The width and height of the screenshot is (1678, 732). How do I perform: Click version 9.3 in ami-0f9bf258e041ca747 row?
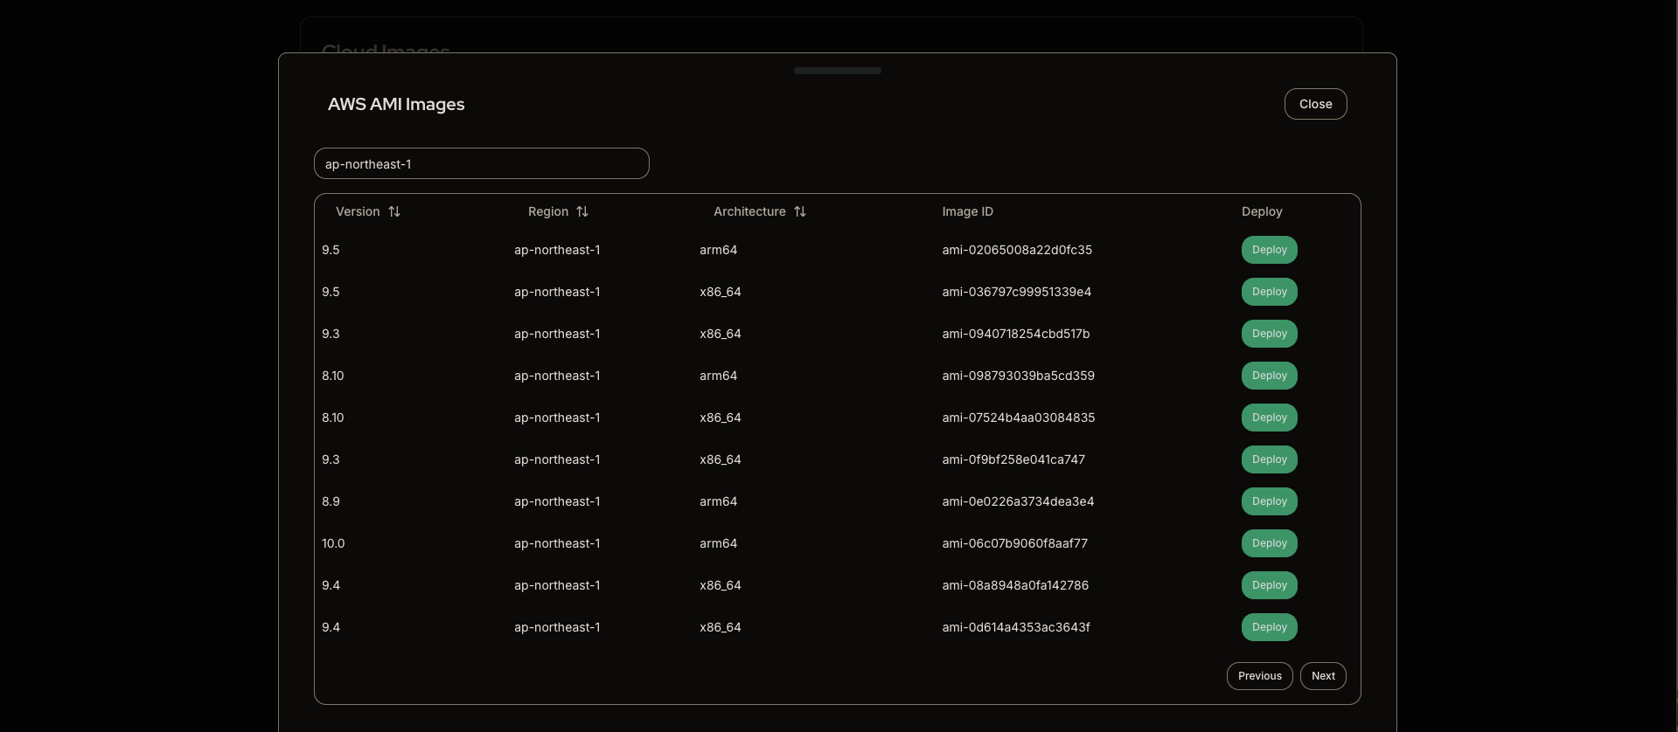pyautogui.click(x=331, y=459)
